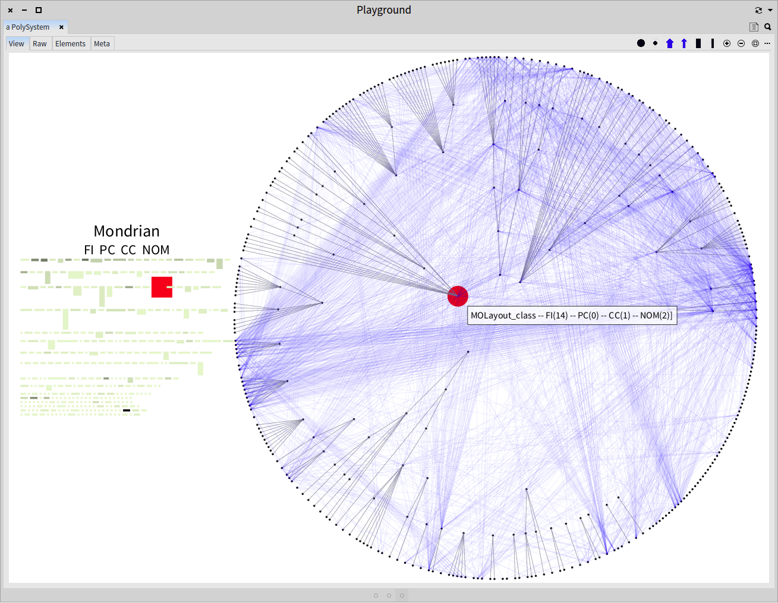The width and height of the screenshot is (778, 603).
Task: Switch to the View tab
Action: point(17,43)
